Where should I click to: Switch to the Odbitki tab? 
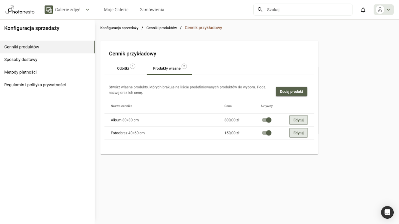pyautogui.click(x=123, y=68)
